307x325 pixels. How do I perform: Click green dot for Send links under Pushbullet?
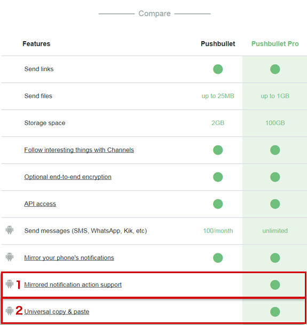click(218, 69)
